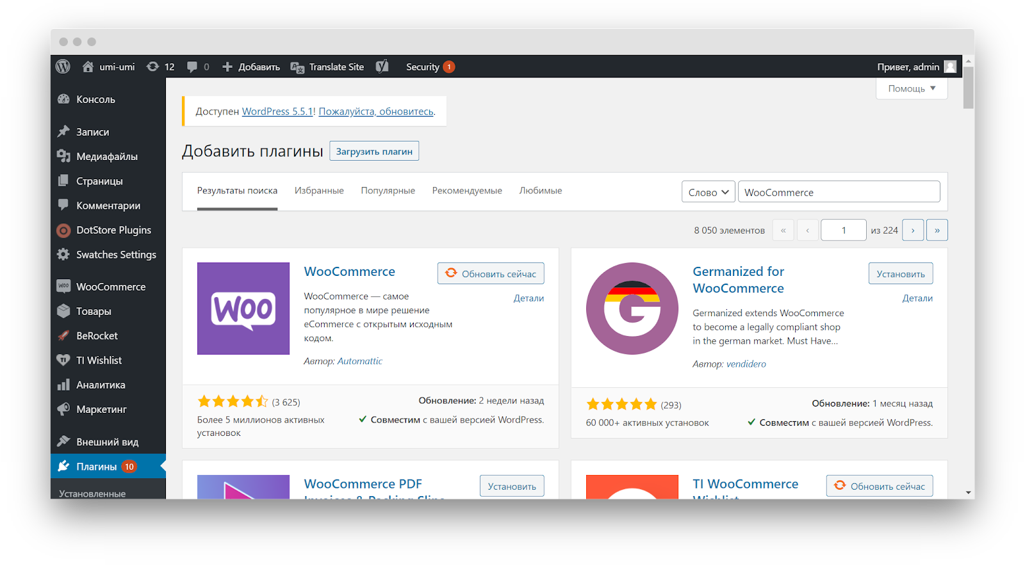Click the admin avatar thumbnail
1025x571 pixels.
[950, 67]
